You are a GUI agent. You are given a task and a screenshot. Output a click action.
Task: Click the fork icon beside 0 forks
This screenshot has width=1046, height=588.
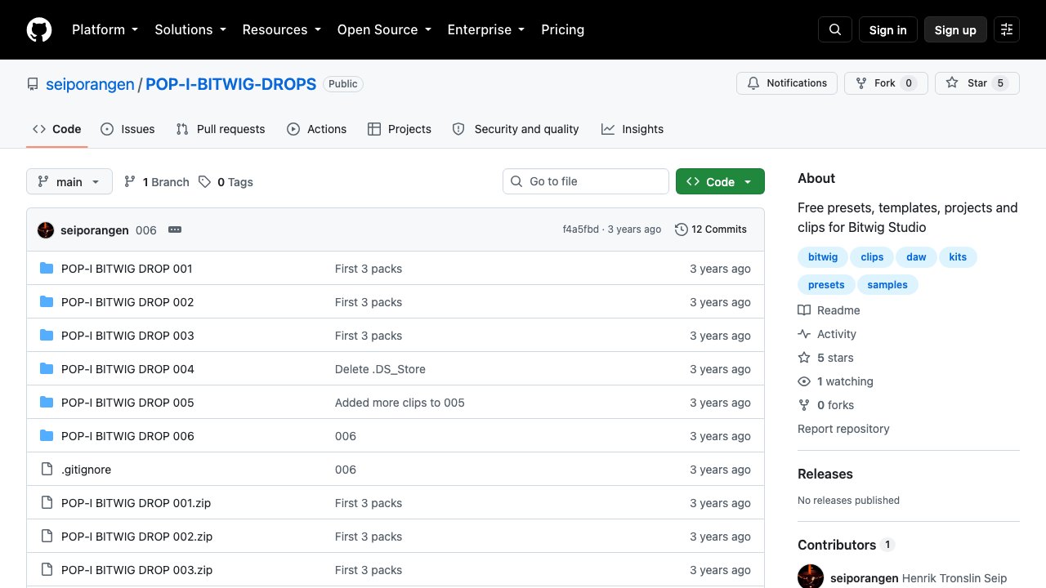[x=804, y=405]
